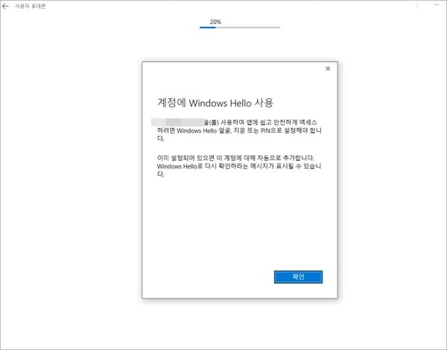Click the '20%' progress label
This screenshot has height=350, width=447.
pos(215,22)
